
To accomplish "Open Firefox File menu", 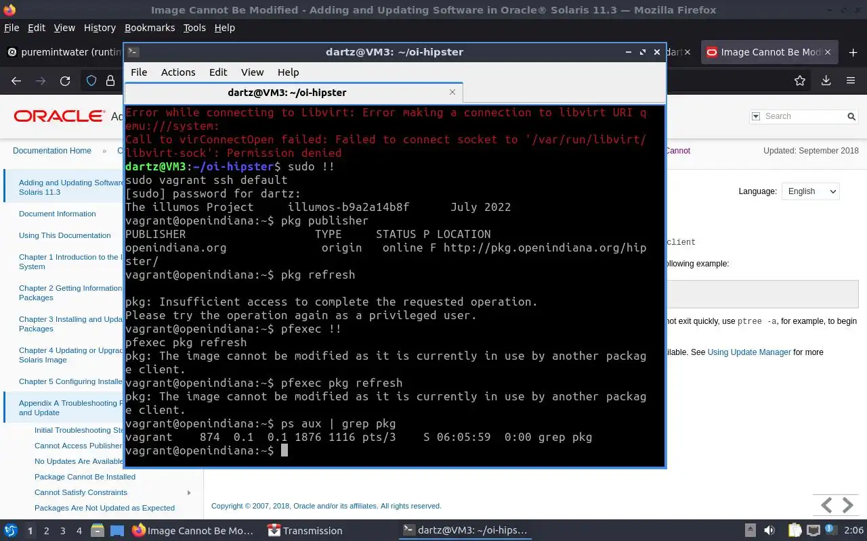I will [x=12, y=28].
